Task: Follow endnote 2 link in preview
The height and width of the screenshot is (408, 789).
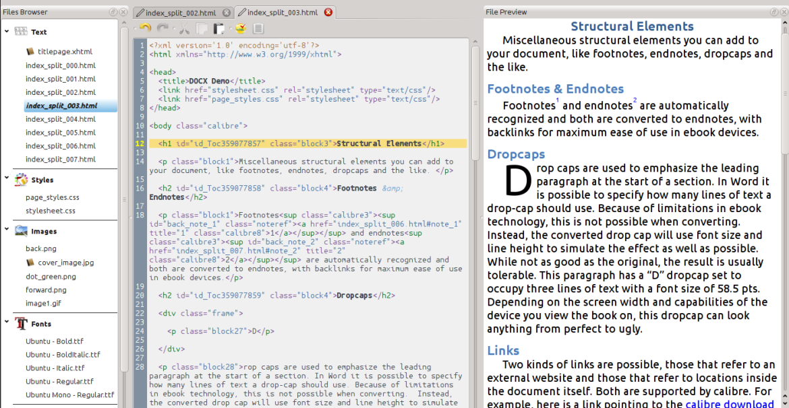Action: 635,101
